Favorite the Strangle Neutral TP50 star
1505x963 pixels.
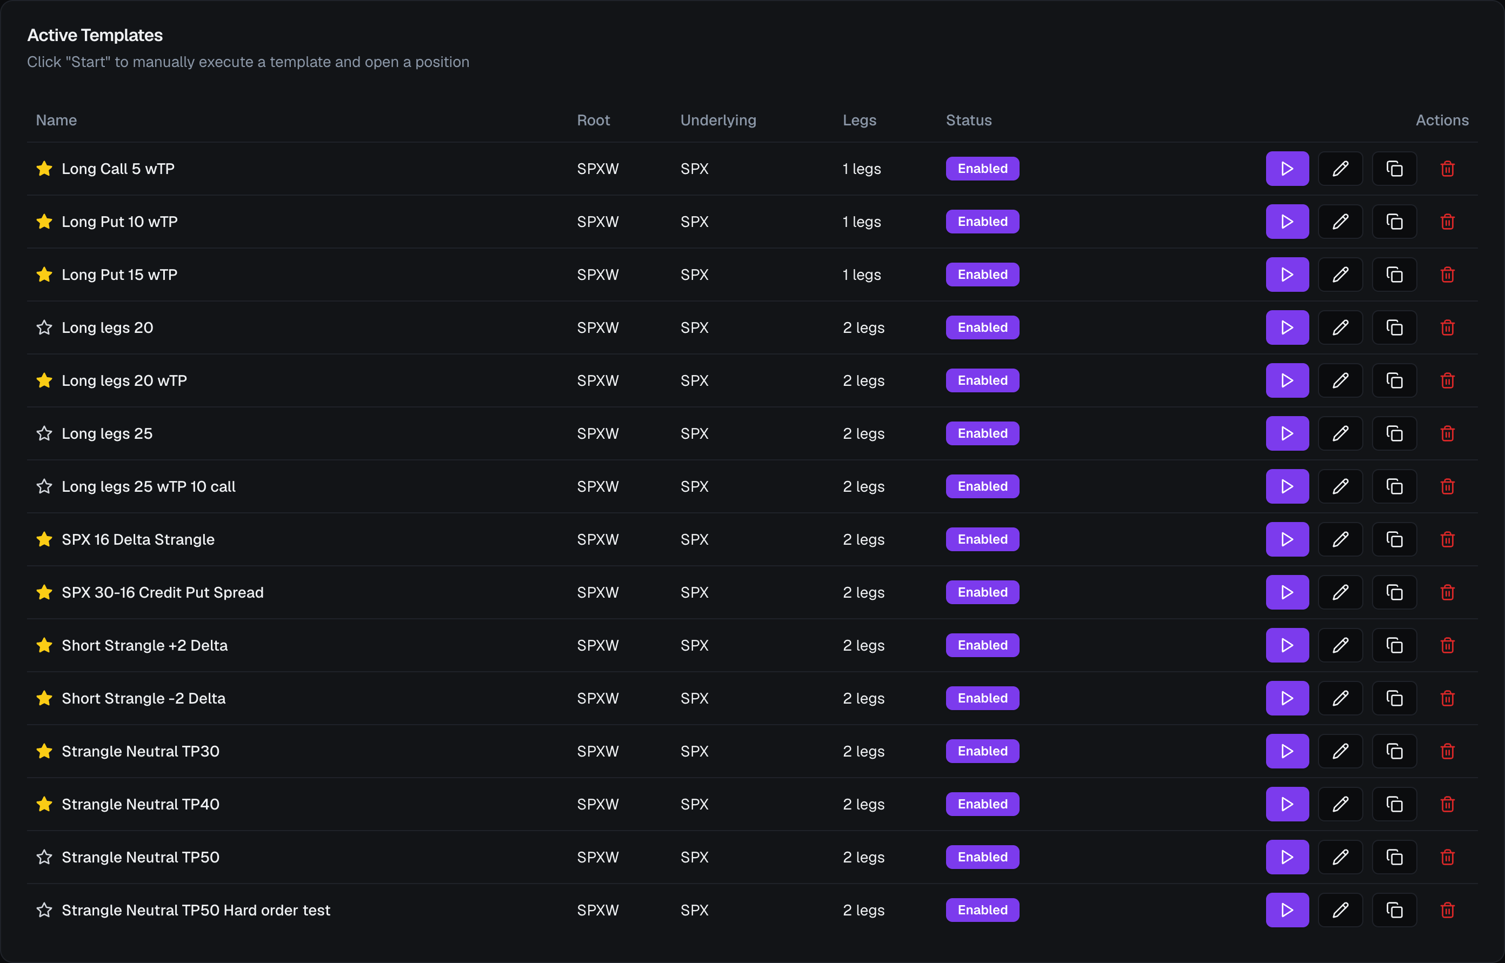tap(44, 857)
